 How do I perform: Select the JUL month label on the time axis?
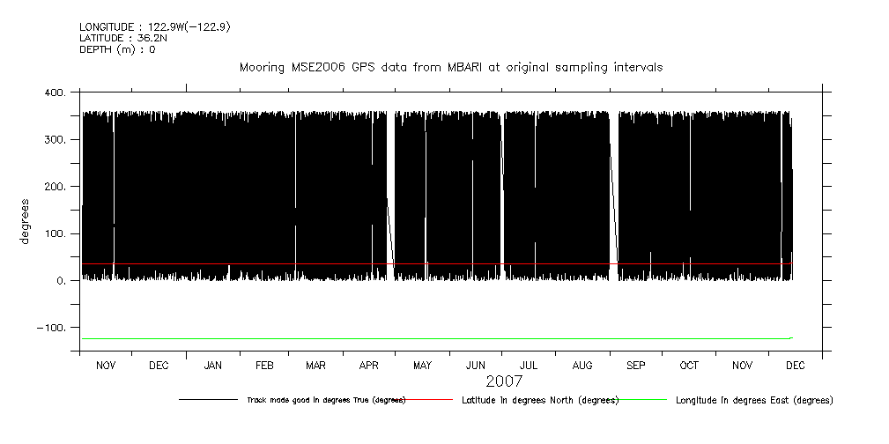pos(529,365)
